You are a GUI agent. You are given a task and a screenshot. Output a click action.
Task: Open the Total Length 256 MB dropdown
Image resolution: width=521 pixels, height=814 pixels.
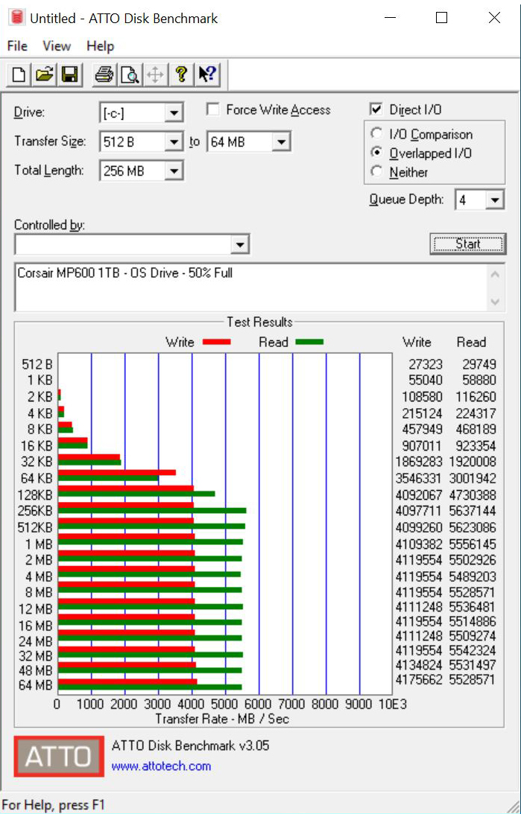click(x=142, y=171)
